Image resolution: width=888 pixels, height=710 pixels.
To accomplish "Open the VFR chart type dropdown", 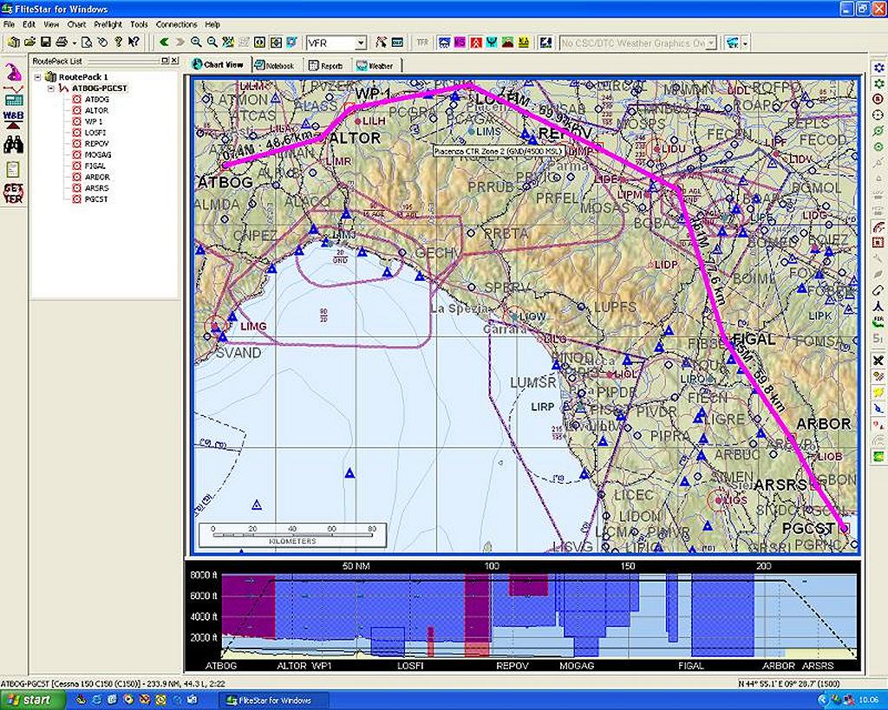I will click(x=361, y=43).
